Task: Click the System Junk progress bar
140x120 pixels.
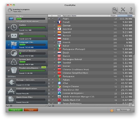Action: click(x=32, y=62)
